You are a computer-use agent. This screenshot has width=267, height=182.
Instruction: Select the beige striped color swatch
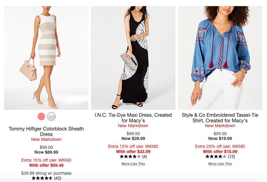(x=51, y=116)
